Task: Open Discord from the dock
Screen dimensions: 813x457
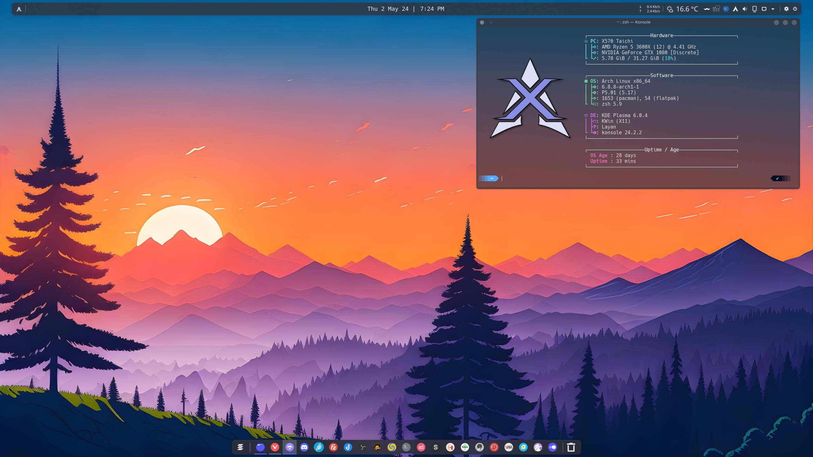Action: 304,447
